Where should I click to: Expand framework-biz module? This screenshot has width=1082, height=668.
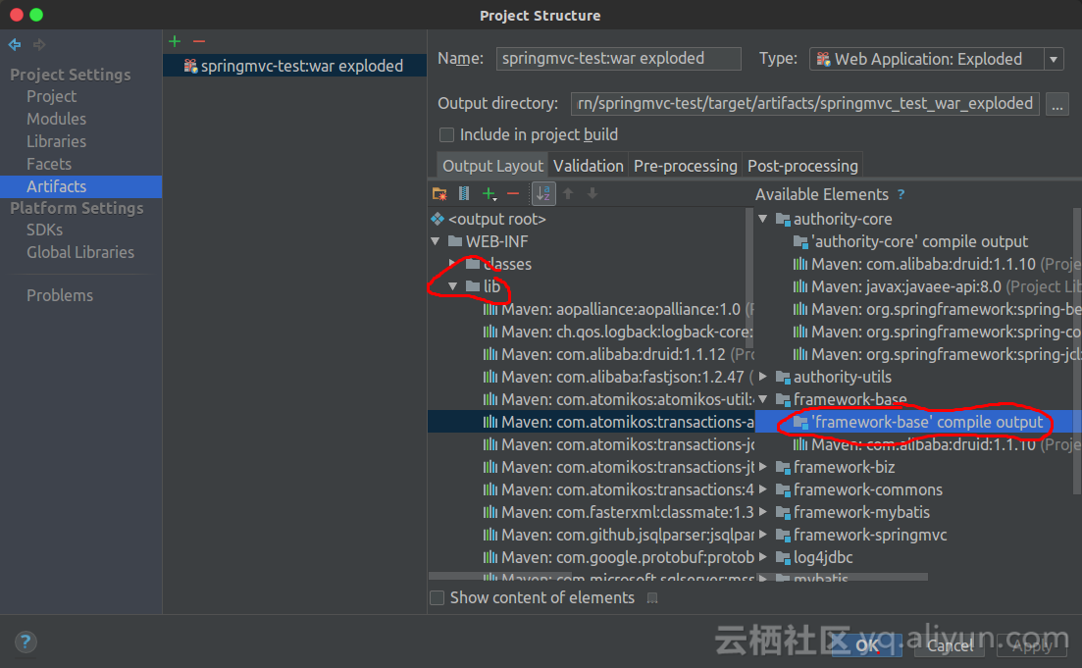click(763, 467)
